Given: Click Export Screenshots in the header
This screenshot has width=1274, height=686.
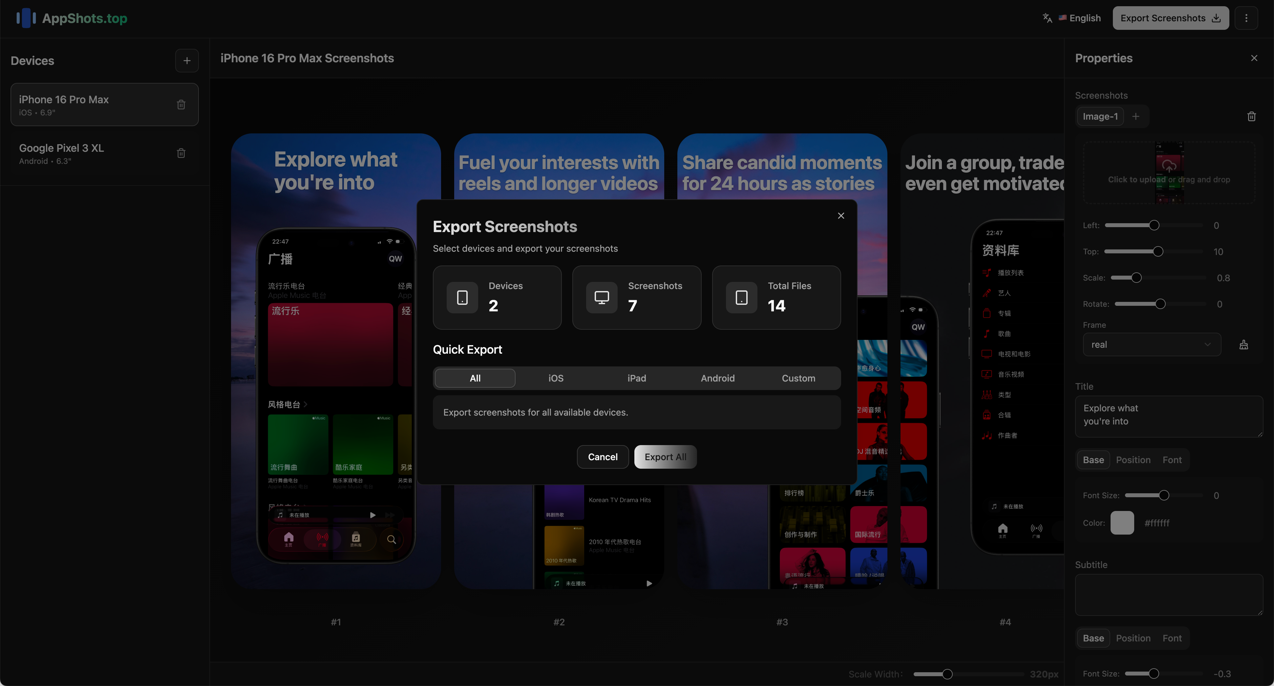Looking at the screenshot, I should tap(1170, 18).
